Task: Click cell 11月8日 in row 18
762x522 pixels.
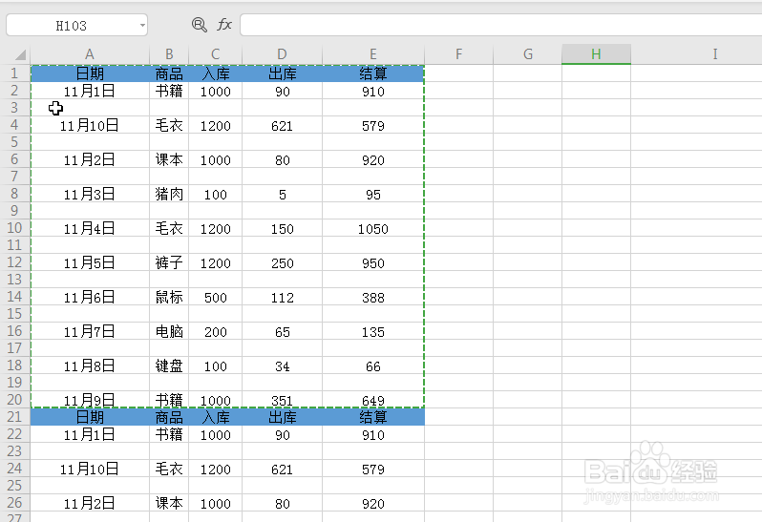Action: click(90, 365)
